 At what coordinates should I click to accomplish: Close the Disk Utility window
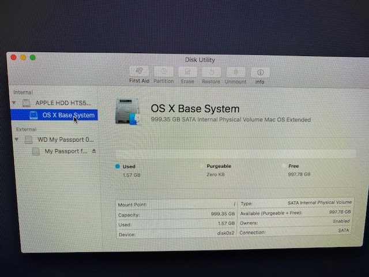13,57
